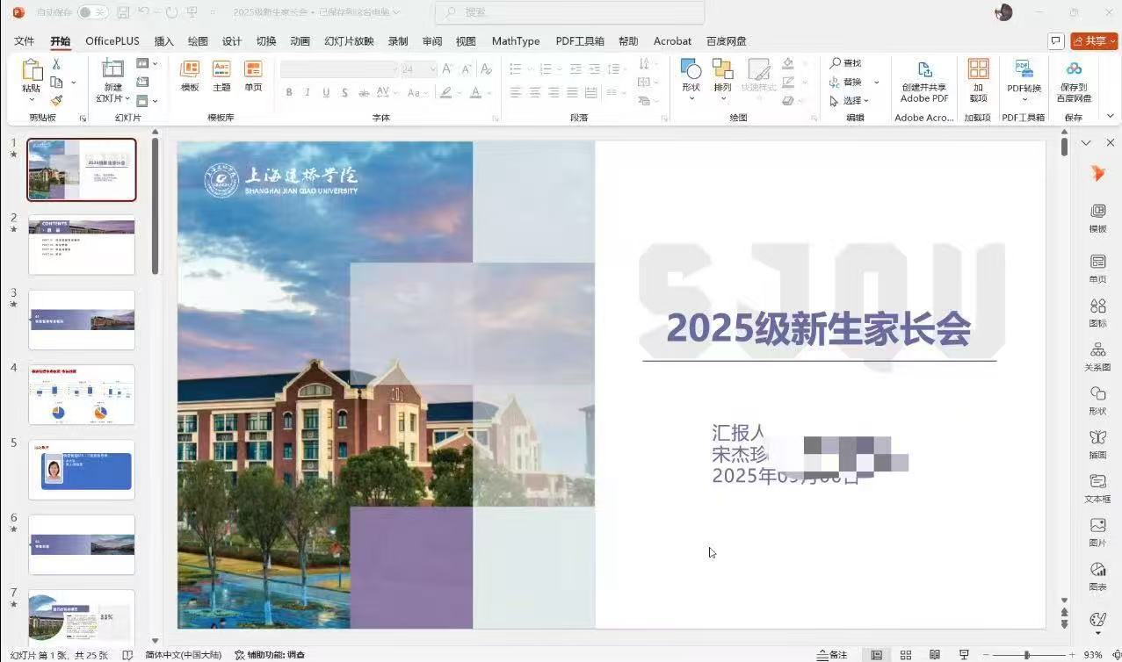Click the 备注 notes button in status bar

832,655
